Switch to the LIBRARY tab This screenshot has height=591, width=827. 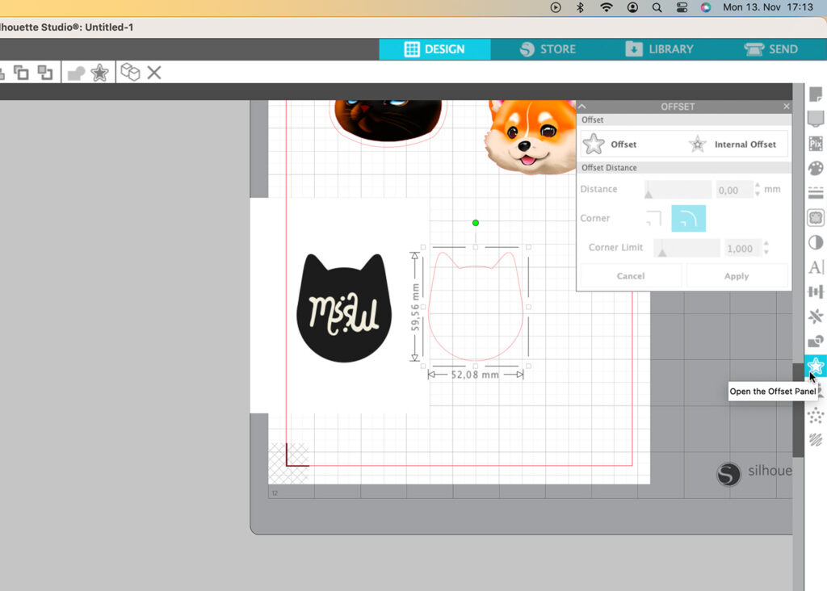click(659, 49)
